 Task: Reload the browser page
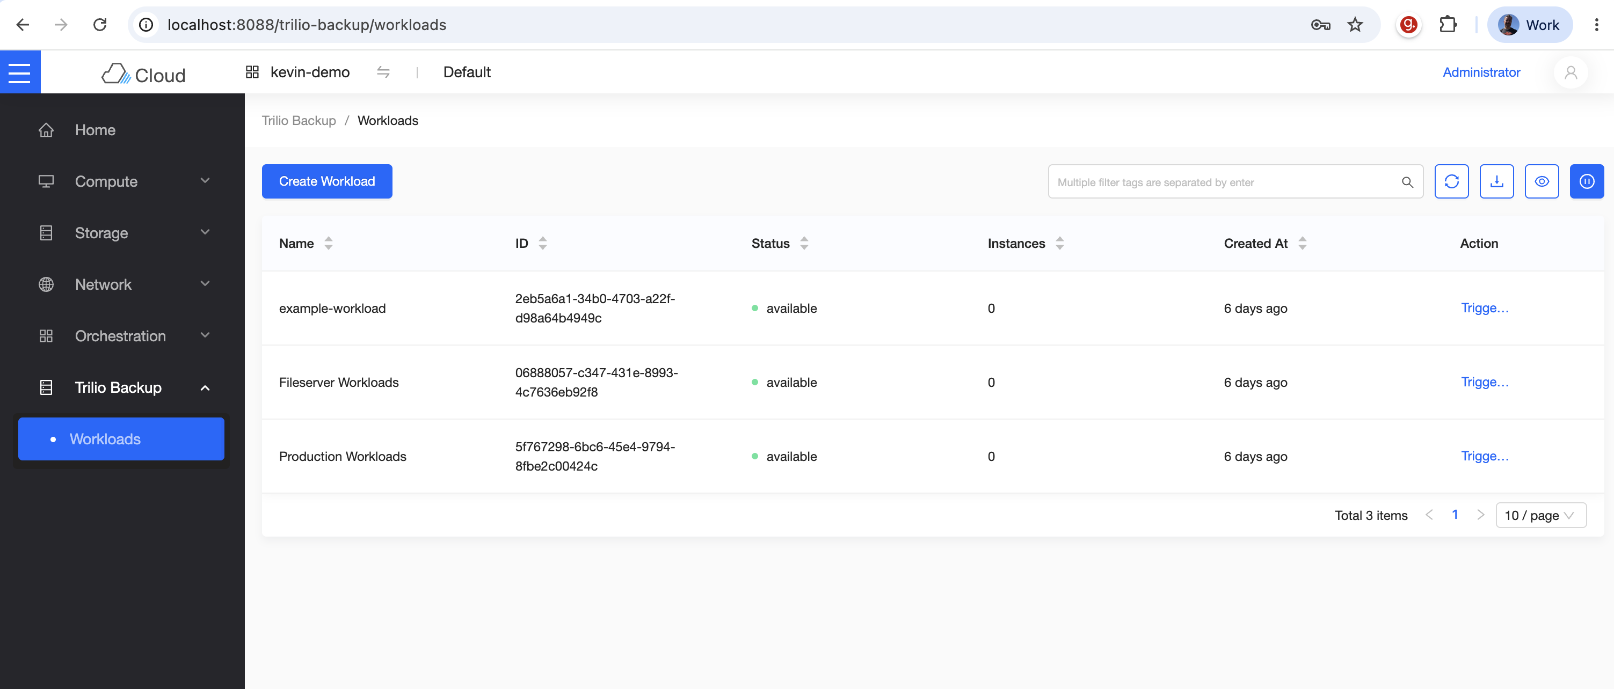pos(100,25)
